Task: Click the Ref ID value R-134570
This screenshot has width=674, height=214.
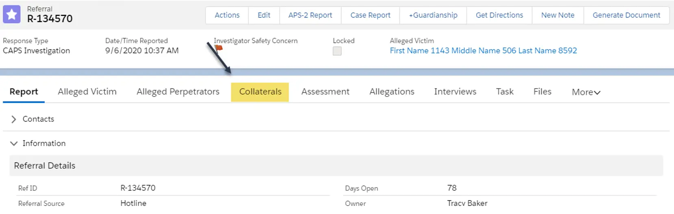Action: 138,188
